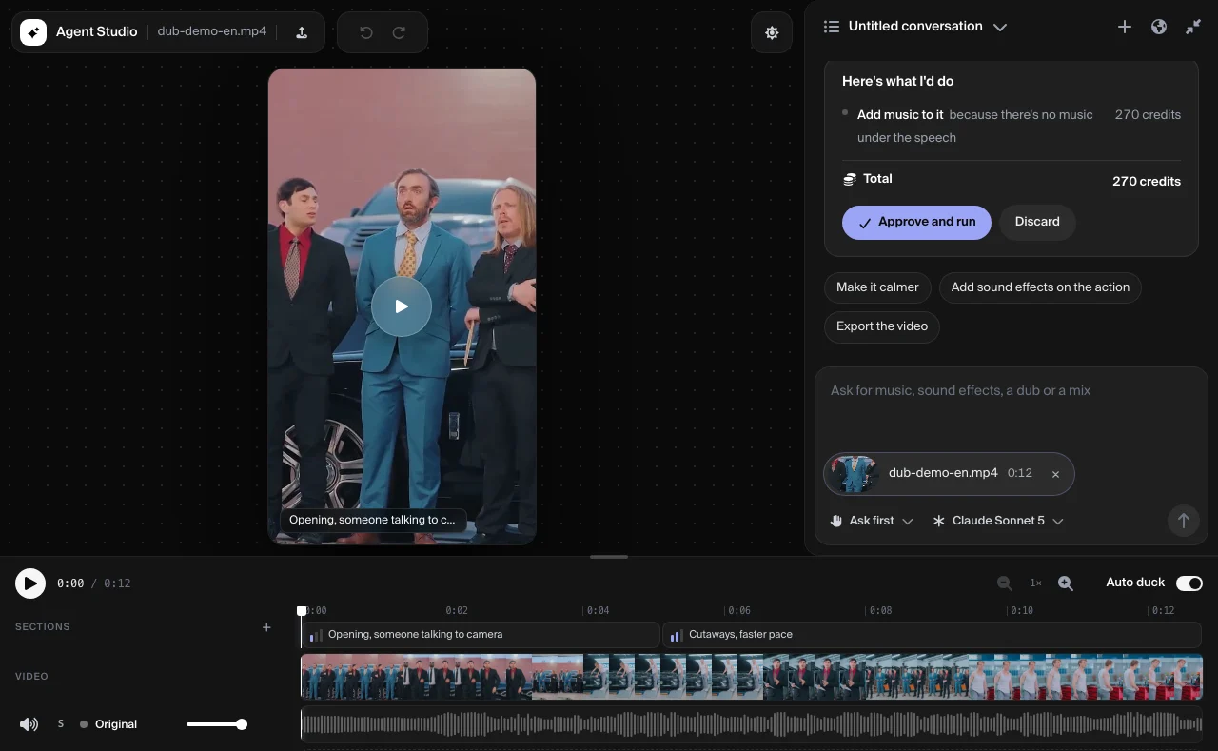
Task: Click the dub-demo-en.mp4 file name in header
Action: pos(212,31)
